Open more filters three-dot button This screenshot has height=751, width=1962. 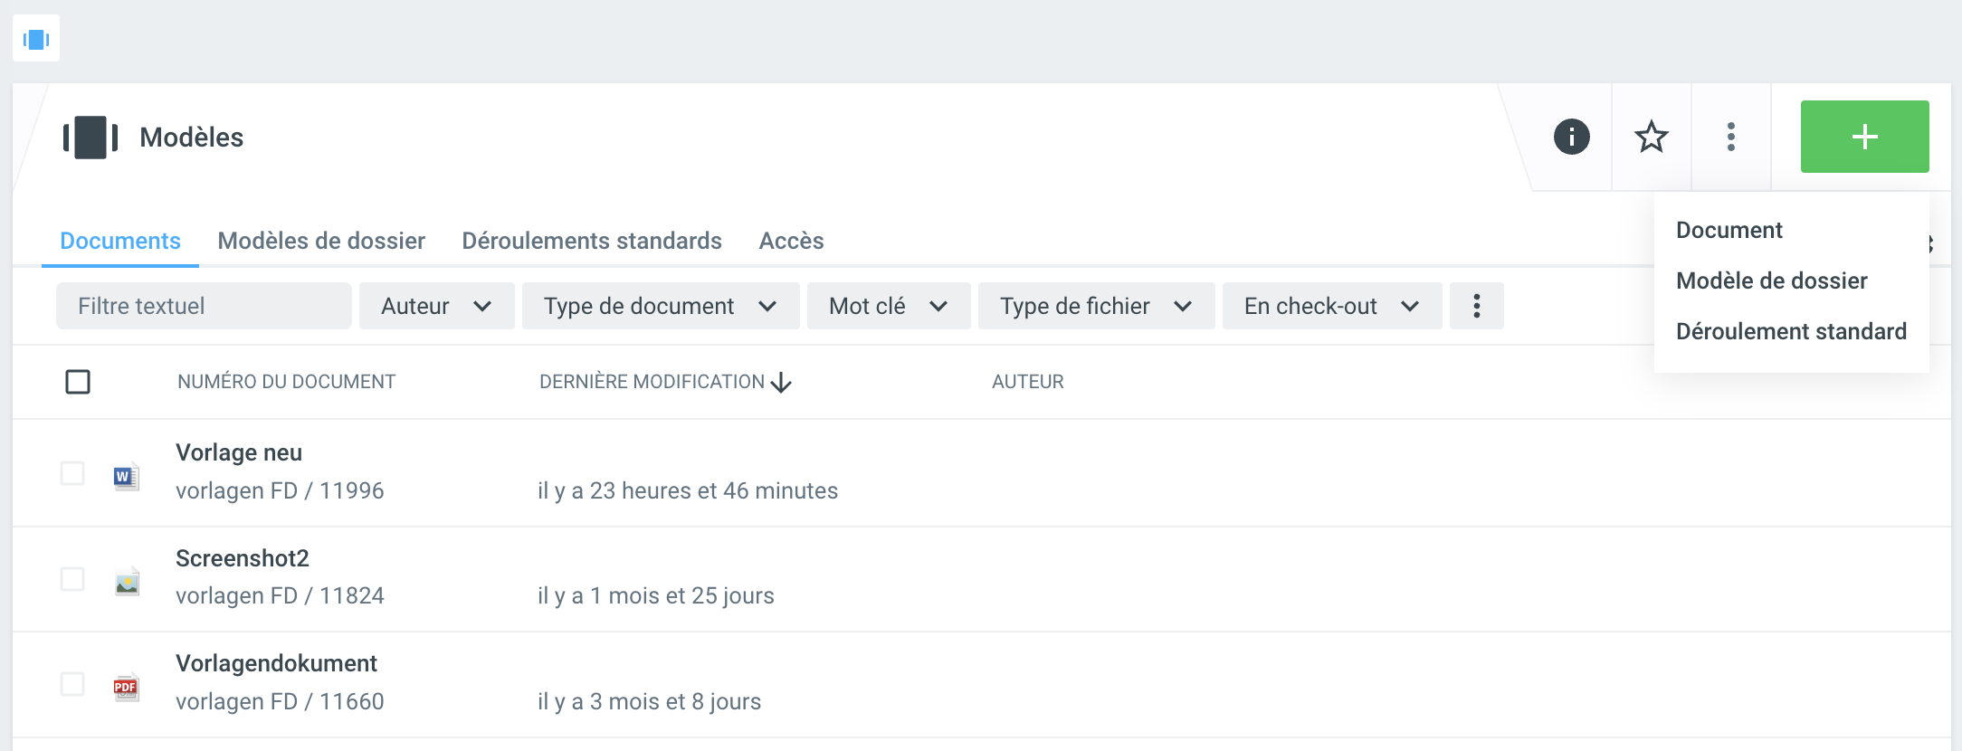[x=1476, y=306]
